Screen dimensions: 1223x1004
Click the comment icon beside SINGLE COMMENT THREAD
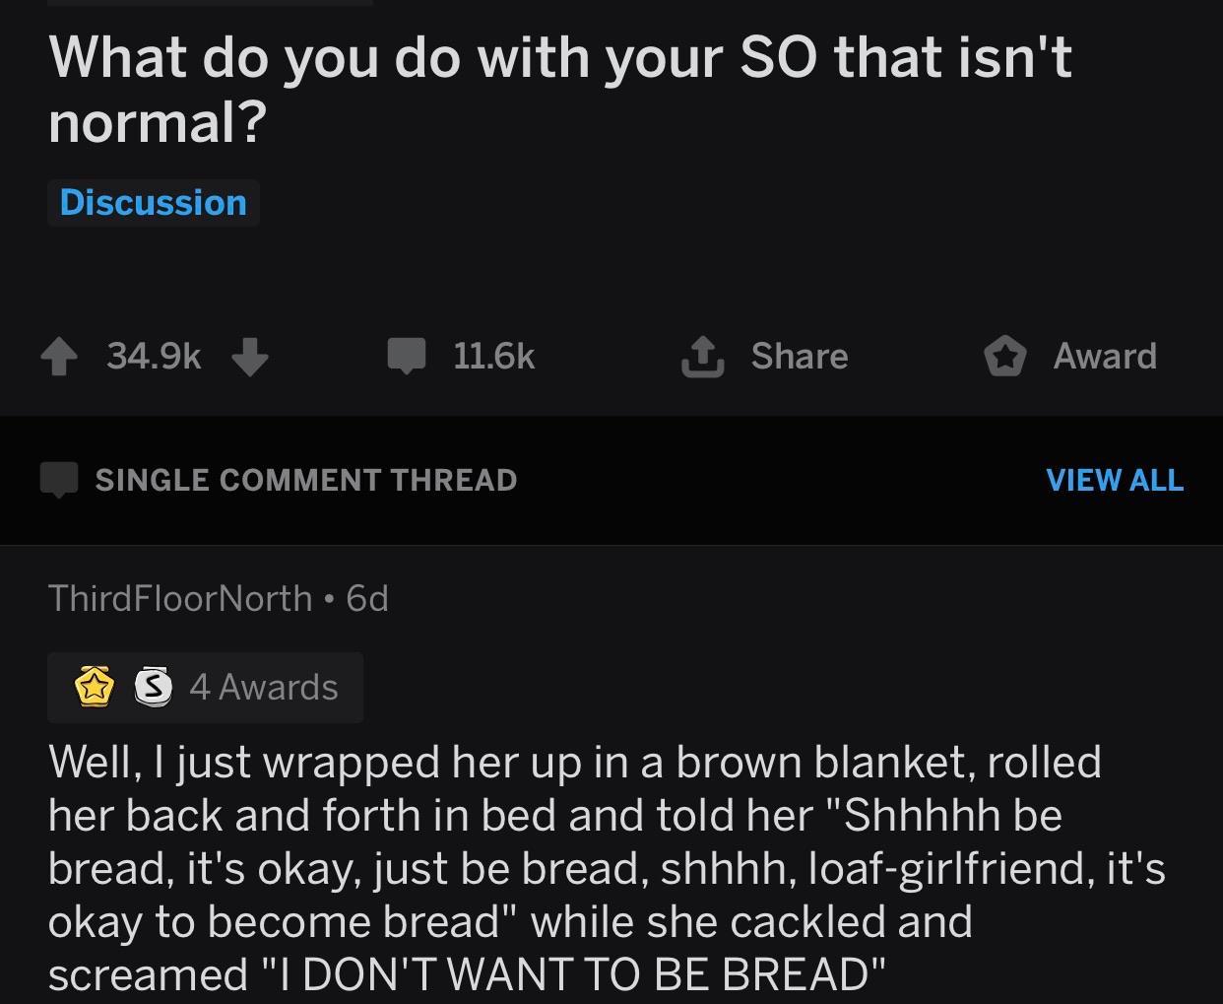click(59, 480)
